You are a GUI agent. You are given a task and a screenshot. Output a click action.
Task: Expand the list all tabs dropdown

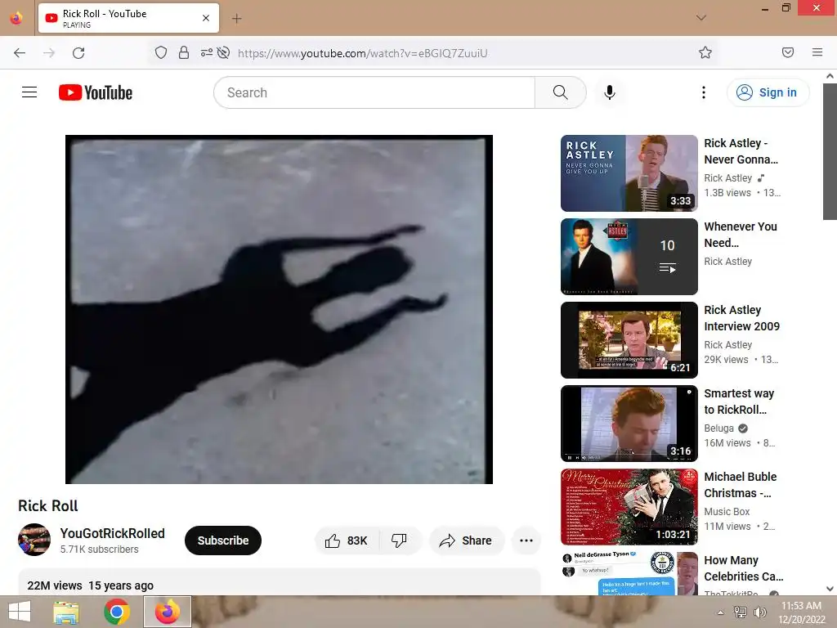coord(700,18)
